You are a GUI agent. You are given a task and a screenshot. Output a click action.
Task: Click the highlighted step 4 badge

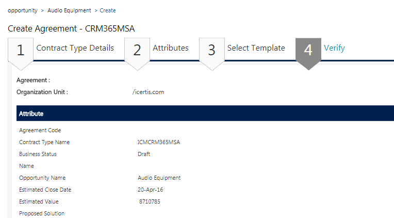[308, 50]
